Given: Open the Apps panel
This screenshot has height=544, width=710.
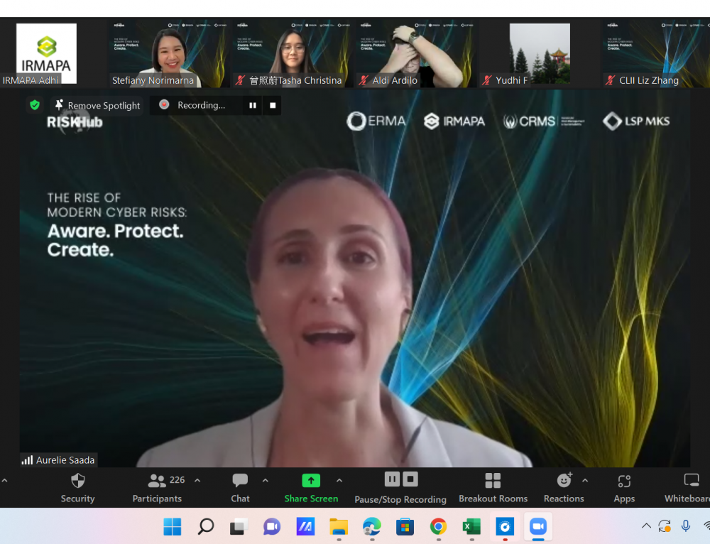Looking at the screenshot, I should (x=624, y=488).
